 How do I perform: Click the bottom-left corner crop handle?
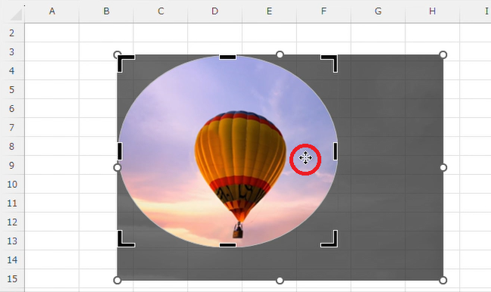pyautogui.click(x=125, y=239)
